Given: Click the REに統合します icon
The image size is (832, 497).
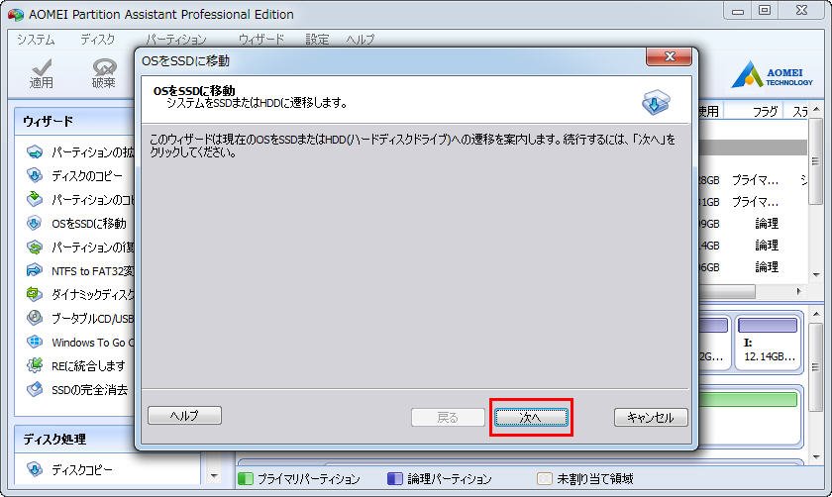Looking at the screenshot, I should pos(35,365).
